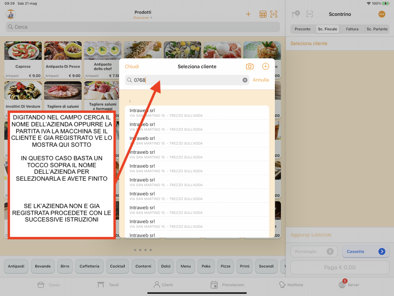This screenshot has height=296, width=394.
Task: Tap the 123 code scanner icon
Action: pyautogui.click(x=274, y=14)
